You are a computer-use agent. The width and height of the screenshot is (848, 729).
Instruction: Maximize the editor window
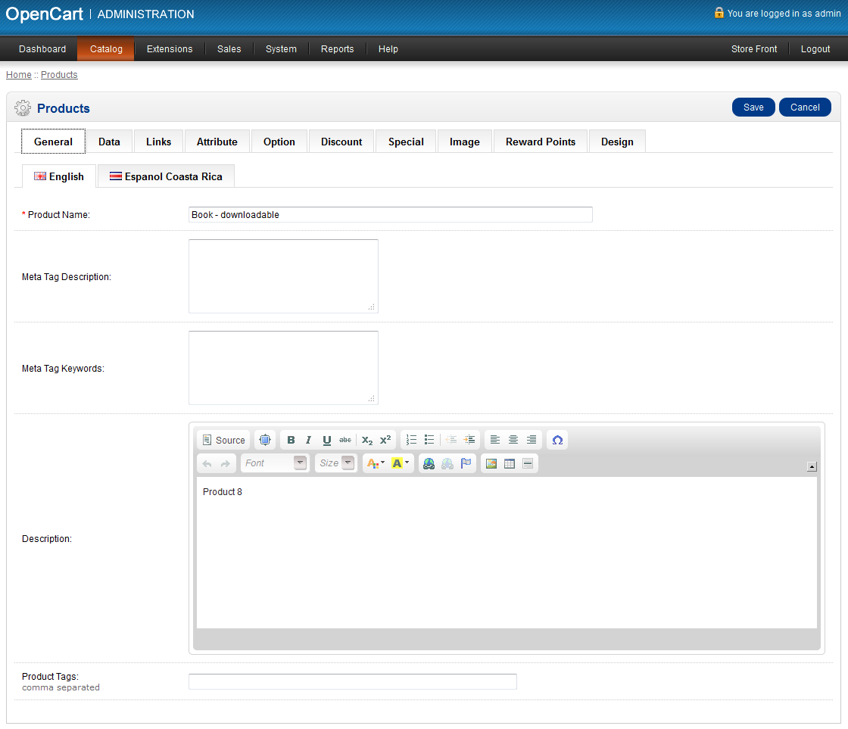[x=264, y=440]
